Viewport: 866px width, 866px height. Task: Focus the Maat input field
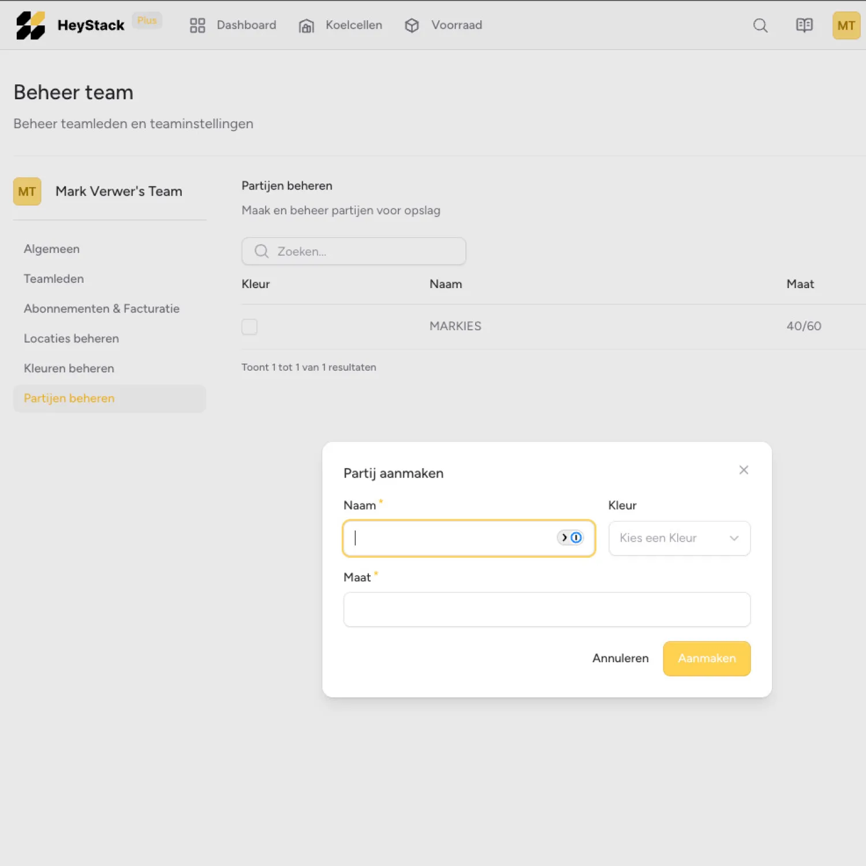click(x=546, y=610)
